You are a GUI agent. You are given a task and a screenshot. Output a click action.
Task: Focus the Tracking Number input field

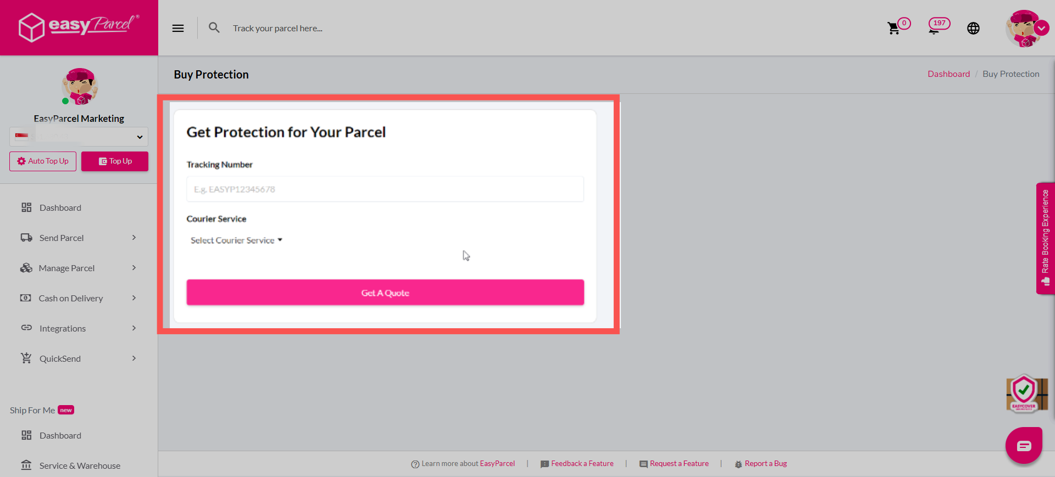click(x=385, y=189)
